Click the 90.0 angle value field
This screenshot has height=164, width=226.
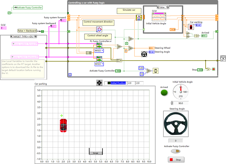181,103
